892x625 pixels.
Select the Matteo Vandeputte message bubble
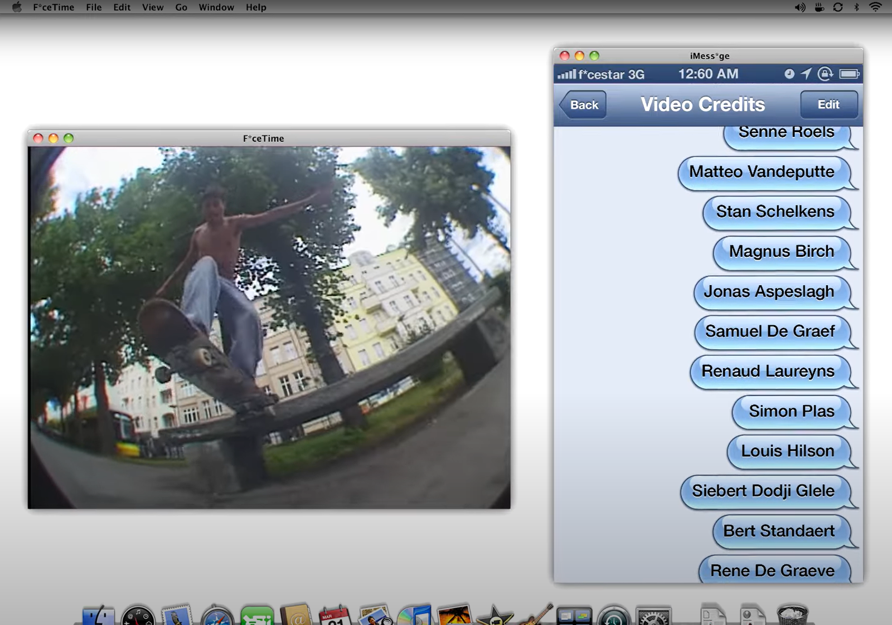(767, 173)
